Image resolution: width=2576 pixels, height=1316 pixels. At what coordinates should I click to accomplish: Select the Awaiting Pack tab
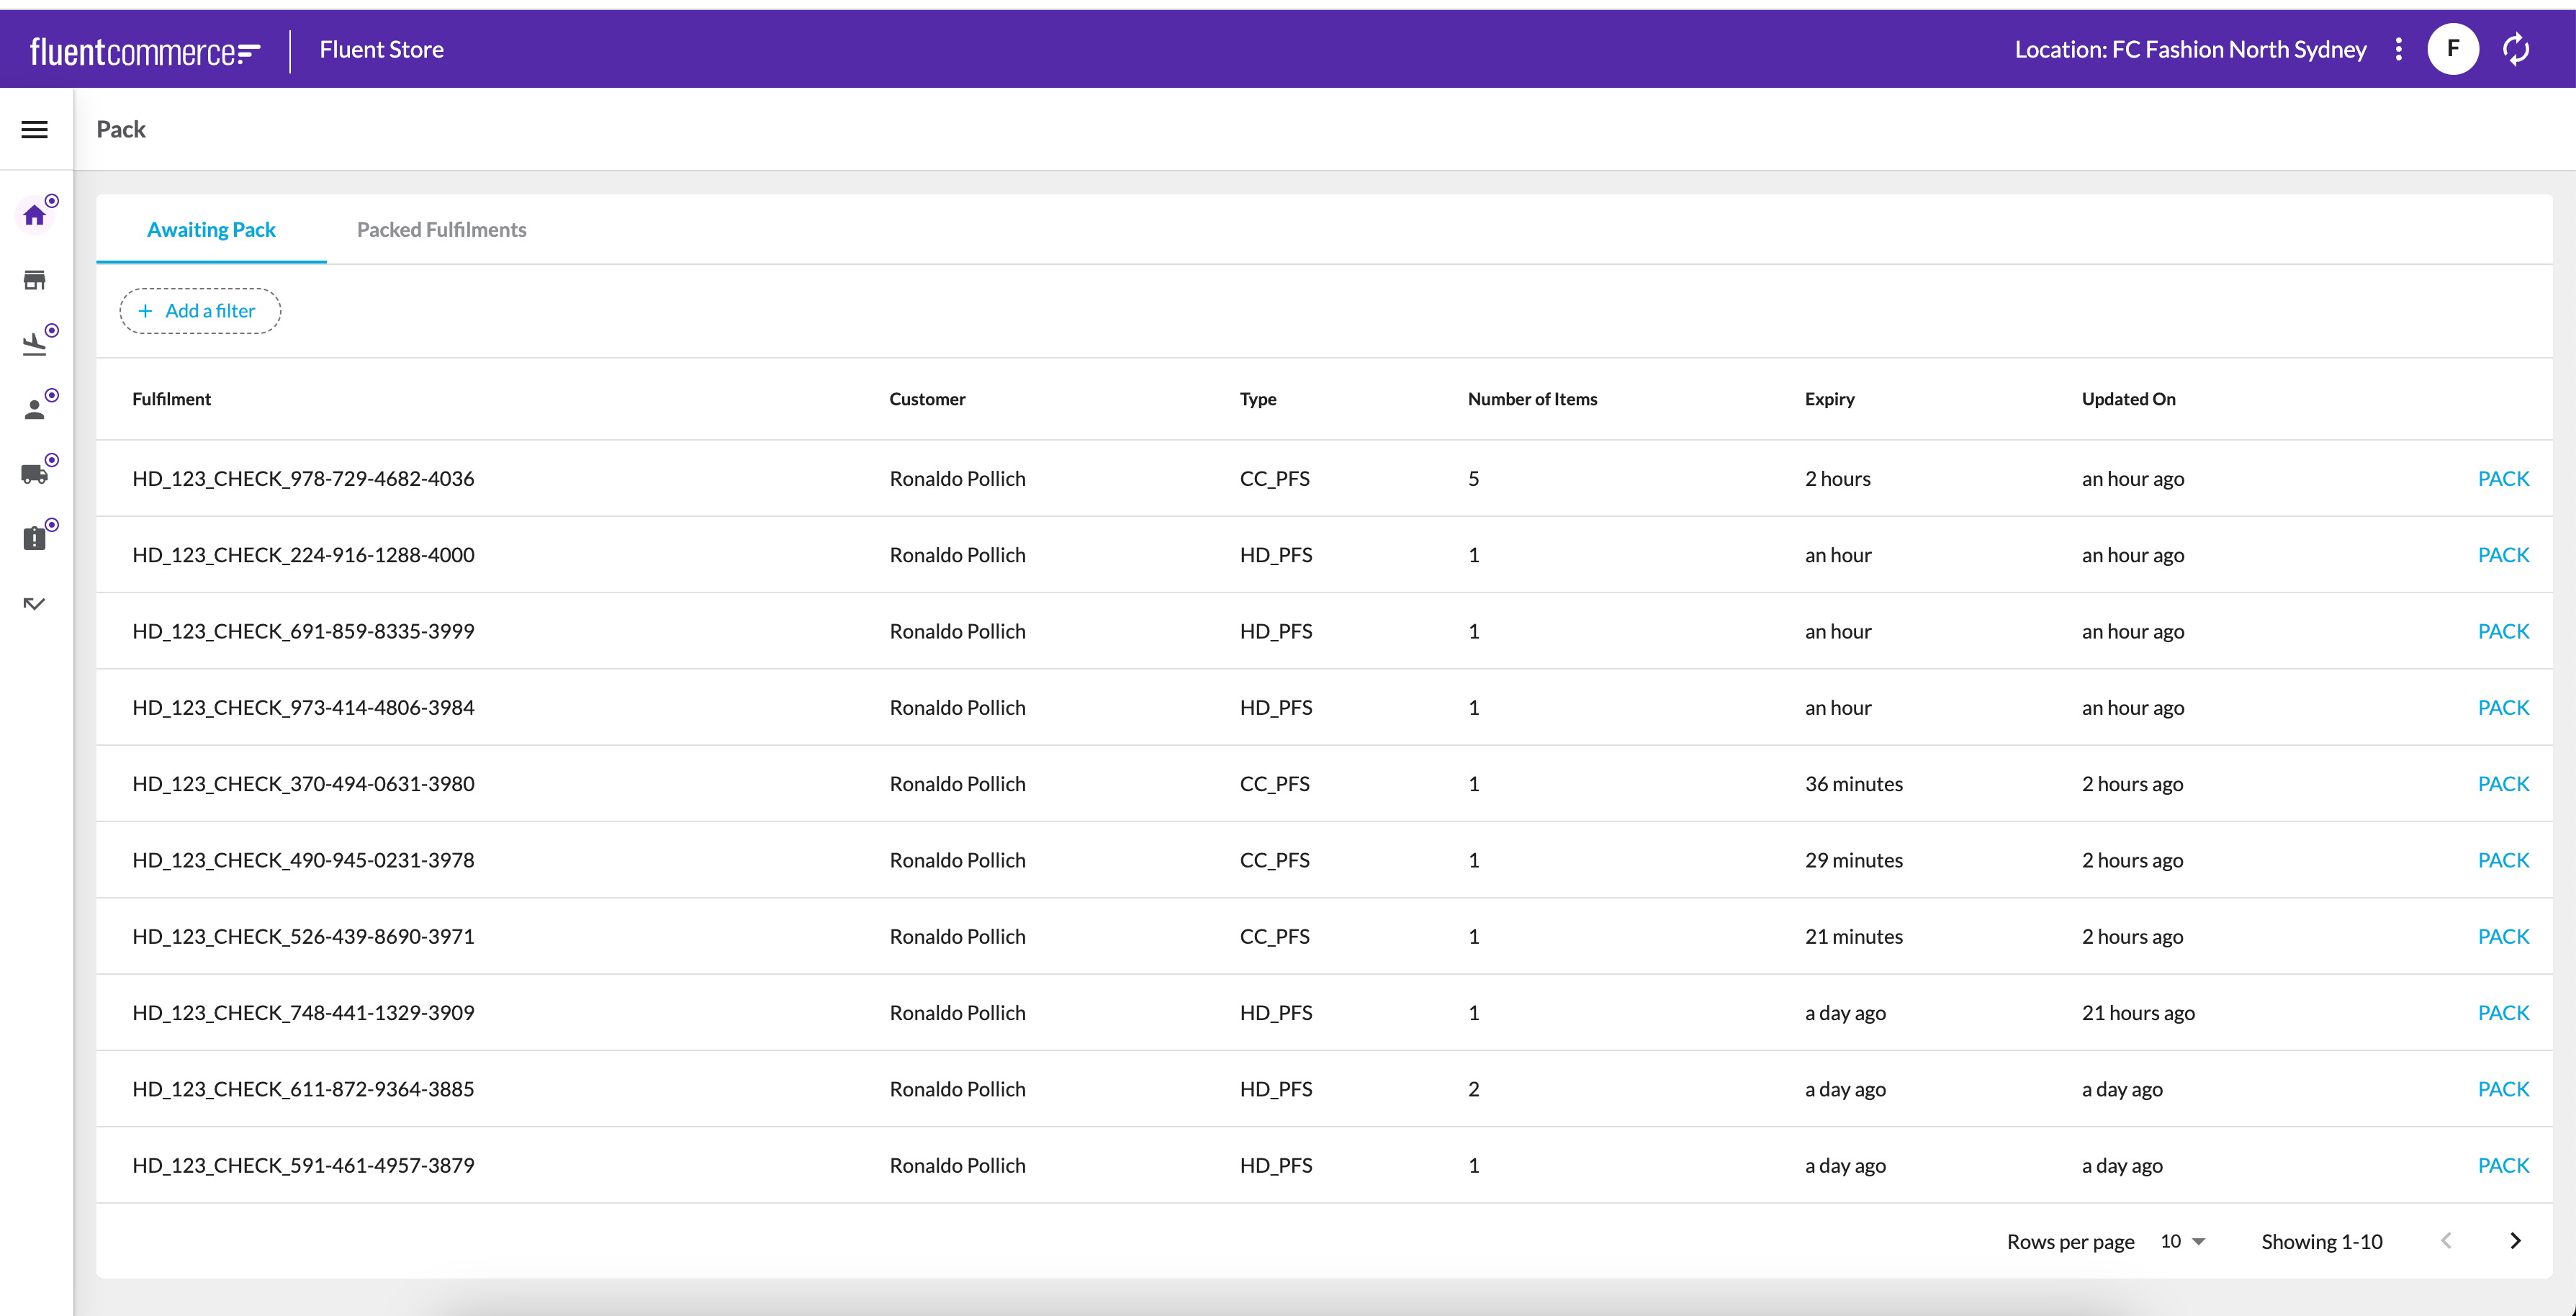click(x=211, y=230)
